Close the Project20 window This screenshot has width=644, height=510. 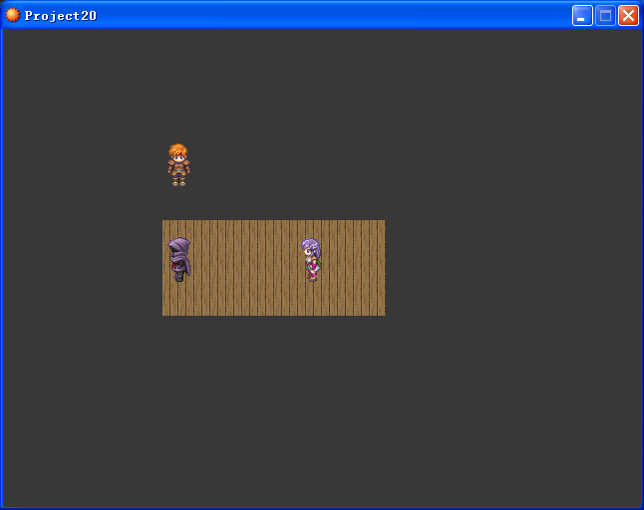point(628,16)
